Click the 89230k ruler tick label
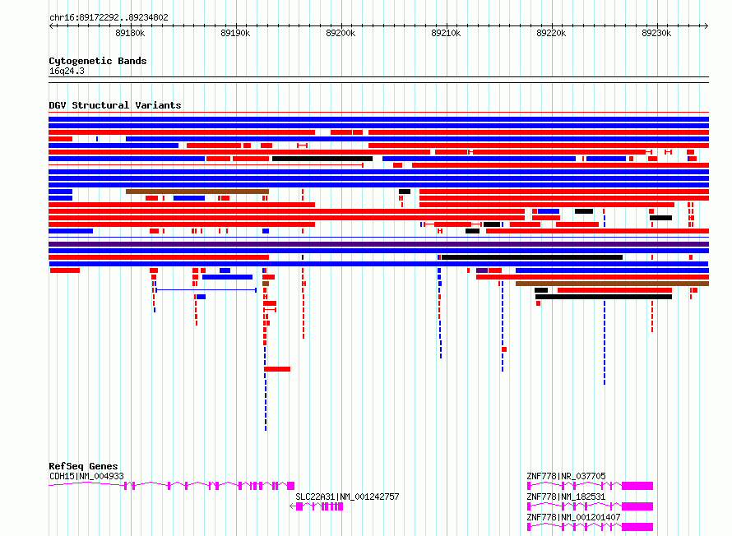 click(656, 33)
